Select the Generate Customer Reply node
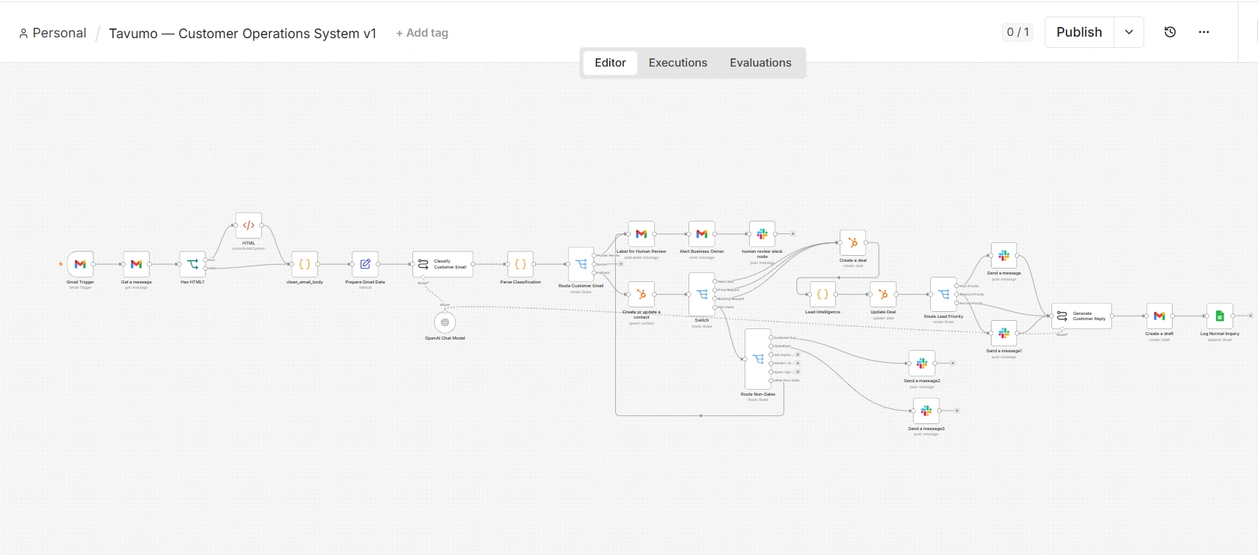 (1082, 316)
